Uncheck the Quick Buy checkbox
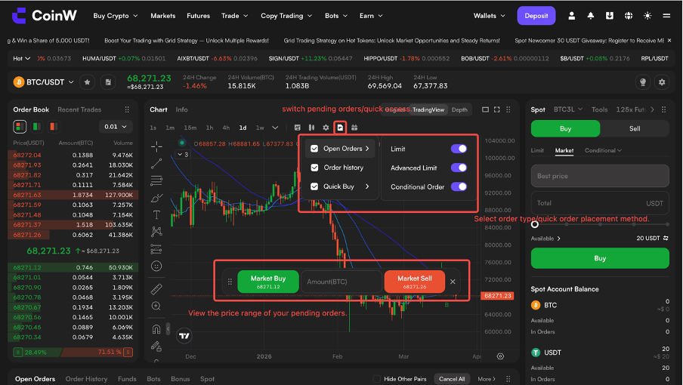The height and width of the screenshot is (385, 683). 314,186
